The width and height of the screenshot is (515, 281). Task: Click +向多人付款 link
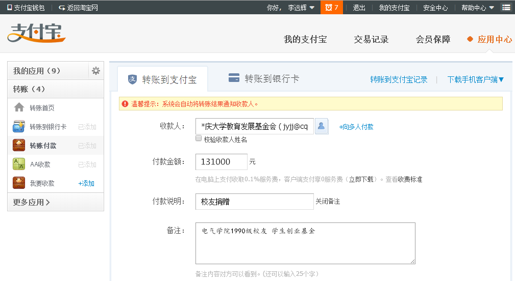[x=356, y=127]
